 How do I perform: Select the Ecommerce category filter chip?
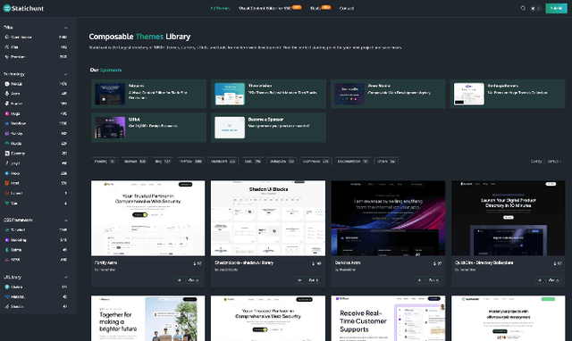pos(315,161)
